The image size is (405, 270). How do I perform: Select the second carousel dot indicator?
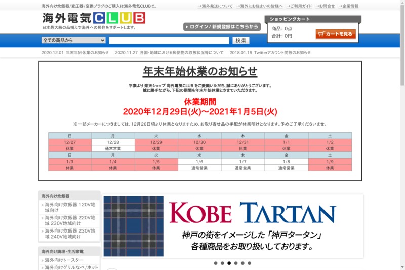point(222,263)
